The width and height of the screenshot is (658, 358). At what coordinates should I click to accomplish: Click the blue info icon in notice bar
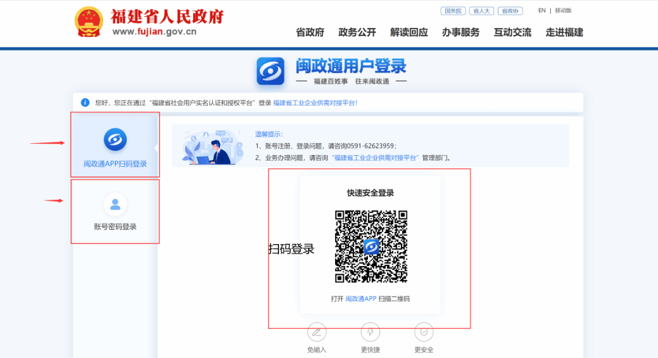(85, 102)
